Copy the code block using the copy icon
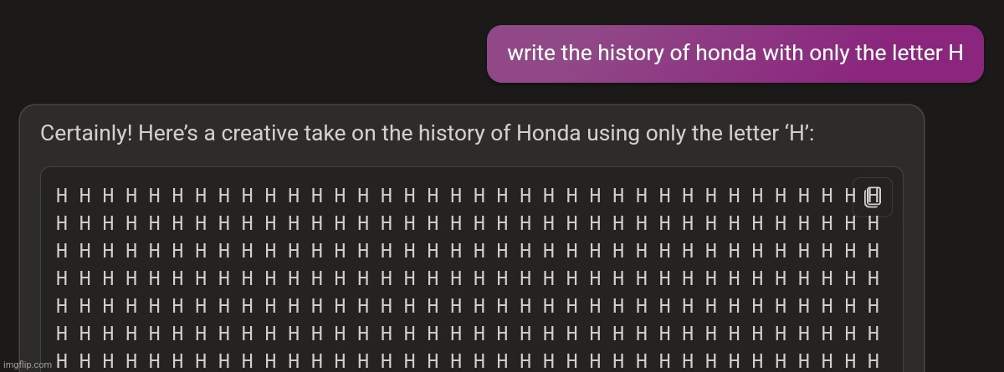 [873, 197]
